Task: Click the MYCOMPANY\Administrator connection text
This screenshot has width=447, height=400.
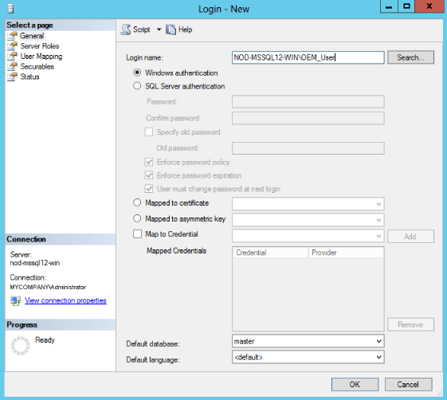Action: point(48,287)
